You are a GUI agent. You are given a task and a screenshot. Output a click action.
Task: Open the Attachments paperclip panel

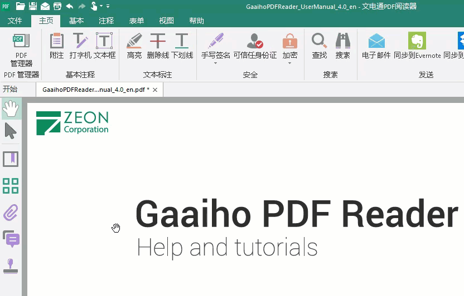tap(11, 213)
